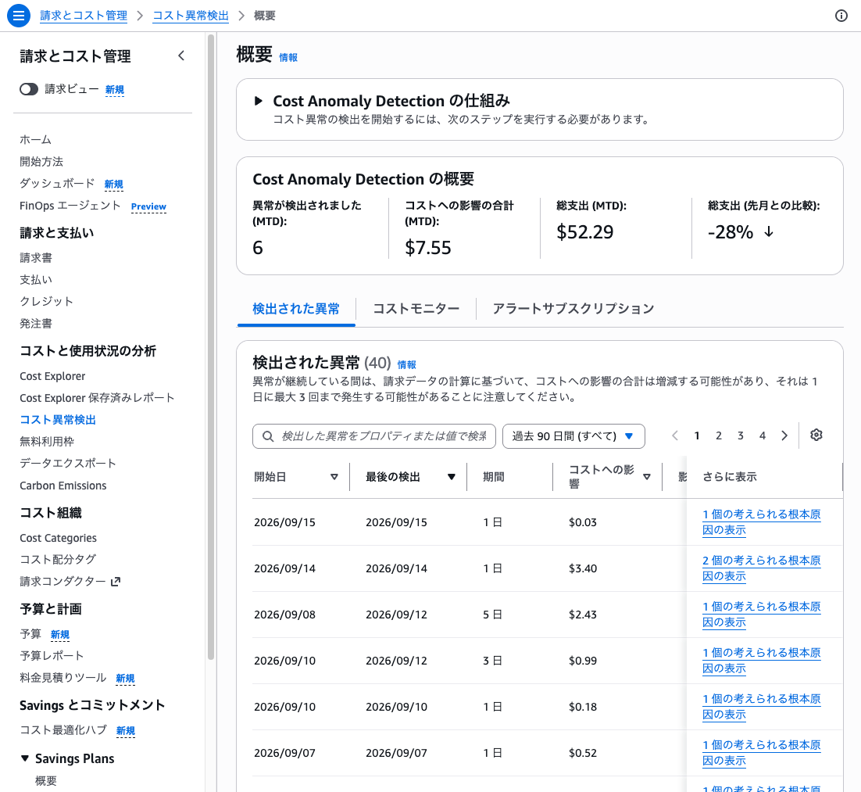Click the sidebar vertical scrollbar
The height and width of the screenshot is (792, 861).
[x=210, y=346]
